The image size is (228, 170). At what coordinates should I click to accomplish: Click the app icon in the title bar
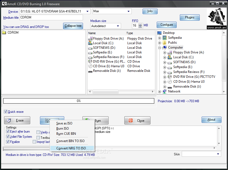(x=4, y=4)
